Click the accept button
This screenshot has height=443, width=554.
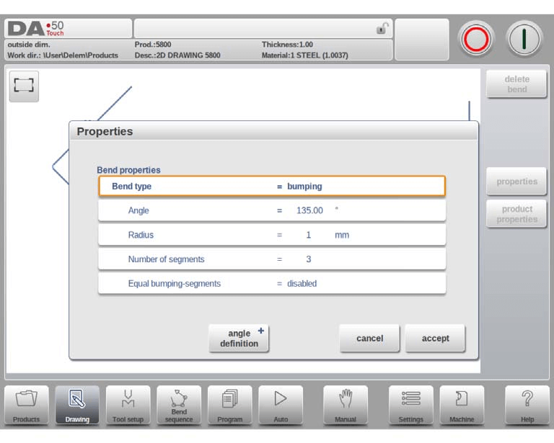click(x=435, y=339)
